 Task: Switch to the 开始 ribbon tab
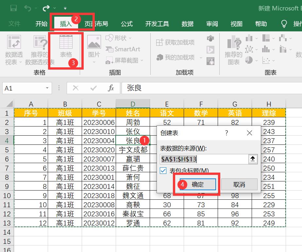42,24
